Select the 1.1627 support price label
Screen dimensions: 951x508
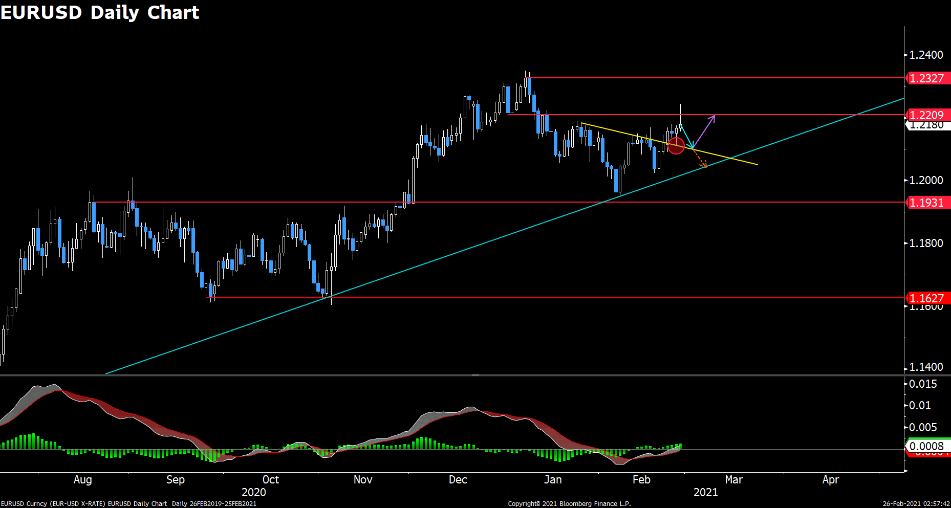tap(928, 298)
